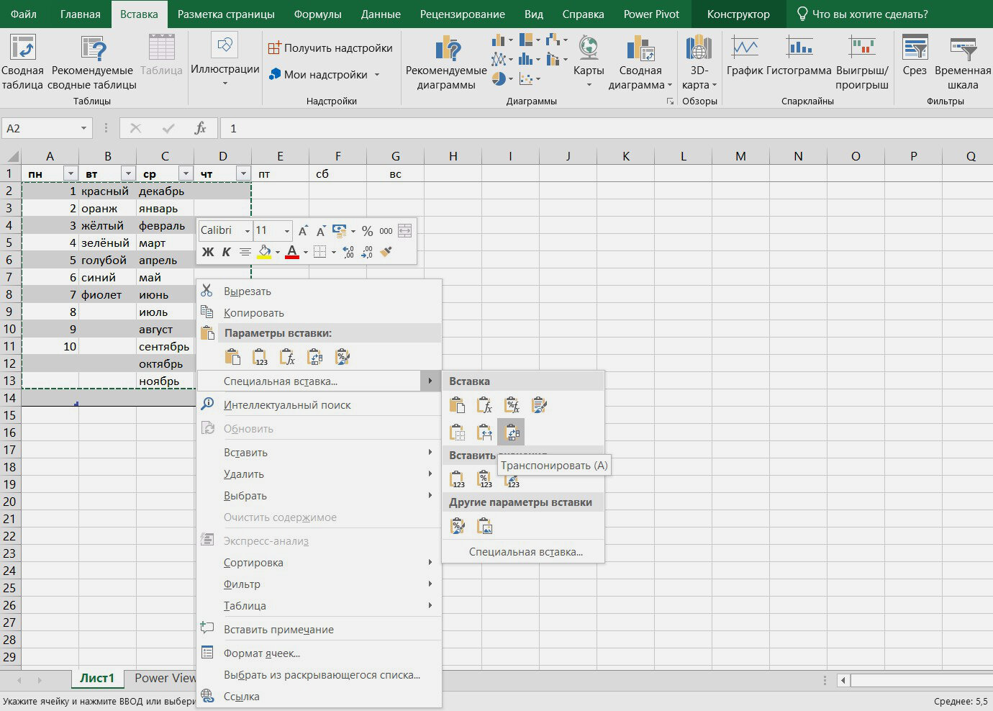The image size is (993, 711).
Task: Click the format painter brush in mini toolbar
Action: point(386,252)
